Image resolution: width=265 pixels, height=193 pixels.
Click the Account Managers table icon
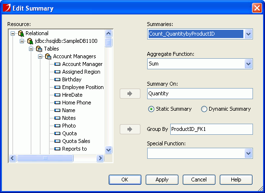(48, 56)
